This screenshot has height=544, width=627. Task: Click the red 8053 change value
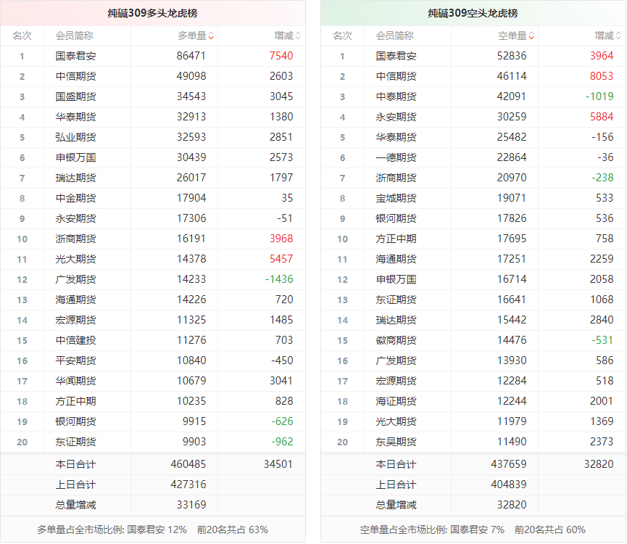click(x=601, y=76)
